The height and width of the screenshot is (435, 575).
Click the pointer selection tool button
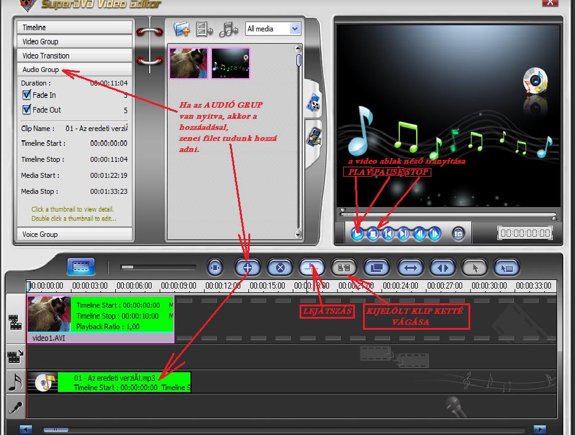[x=475, y=268]
